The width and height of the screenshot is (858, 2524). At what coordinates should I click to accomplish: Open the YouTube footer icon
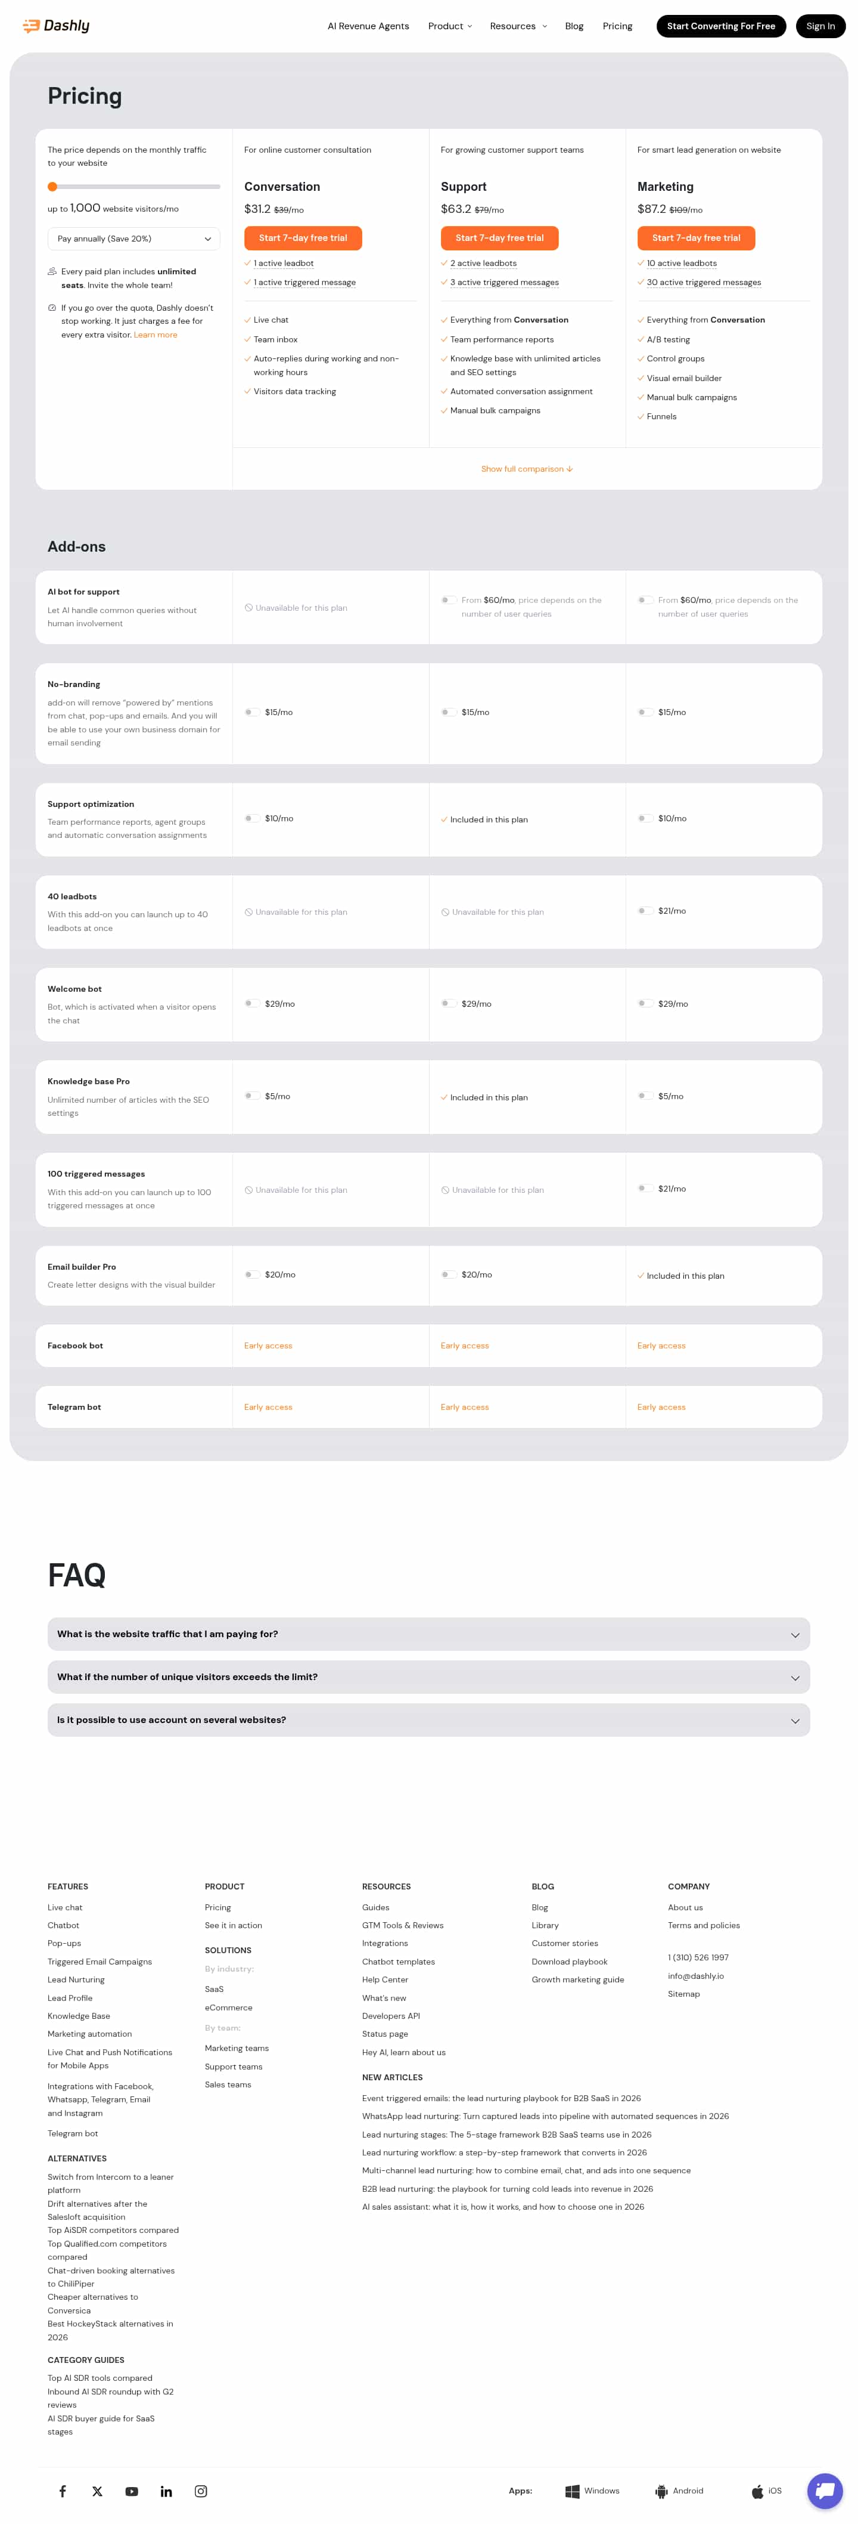(x=132, y=2491)
